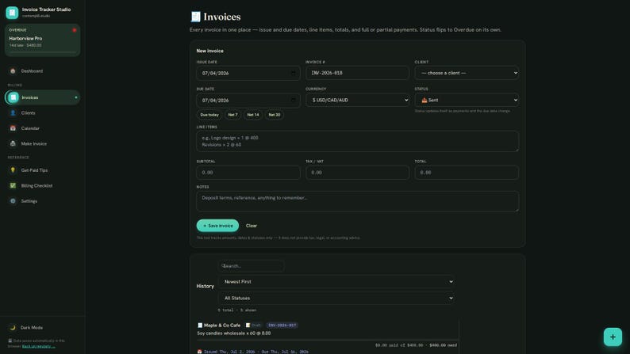Click the Invoices sidebar icon

(x=13, y=97)
